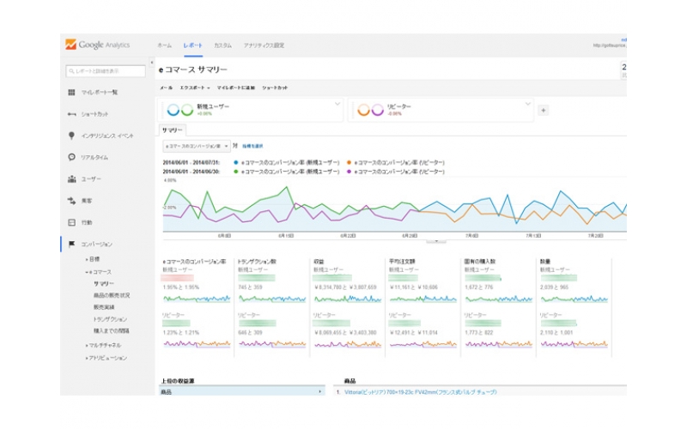Open the アナリティクス設定 admin tab

(x=264, y=45)
